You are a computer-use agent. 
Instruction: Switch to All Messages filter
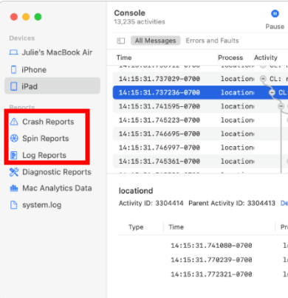(x=155, y=41)
